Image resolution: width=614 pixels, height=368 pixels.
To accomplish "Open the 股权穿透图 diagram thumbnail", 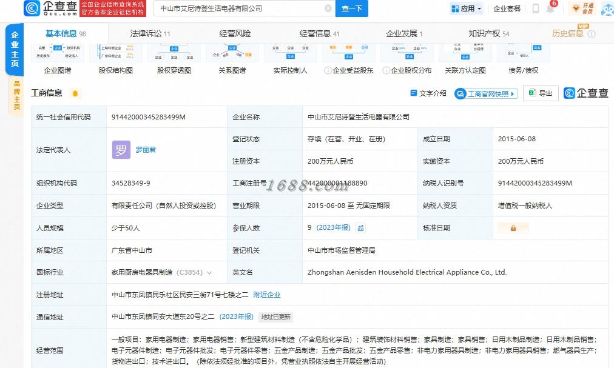I will tap(174, 53).
